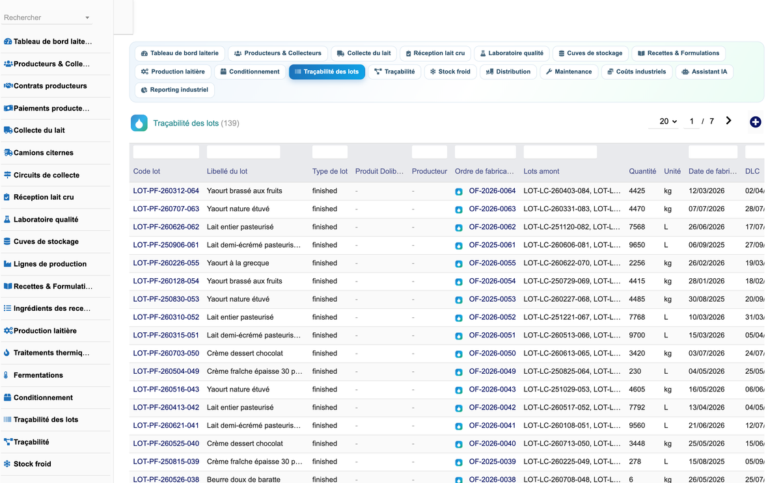Open lot LOT-PF-260621-041 link
This screenshot has width=781, height=483.
pos(166,426)
